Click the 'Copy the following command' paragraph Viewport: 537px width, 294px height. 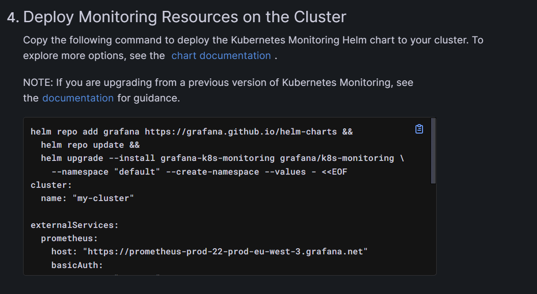(x=253, y=48)
